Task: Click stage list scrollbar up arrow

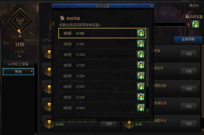Action: 148,30
